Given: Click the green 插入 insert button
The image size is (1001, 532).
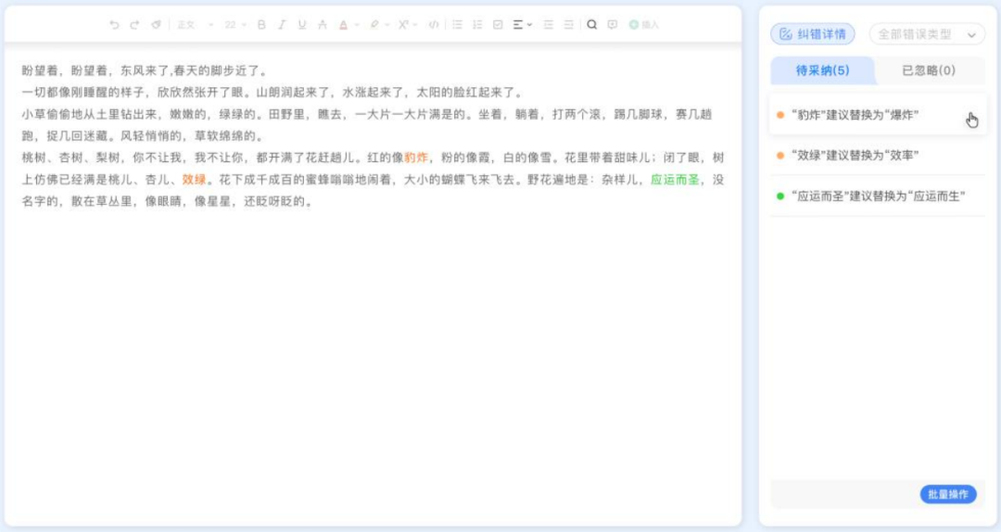Looking at the screenshot, I should 643,25.
